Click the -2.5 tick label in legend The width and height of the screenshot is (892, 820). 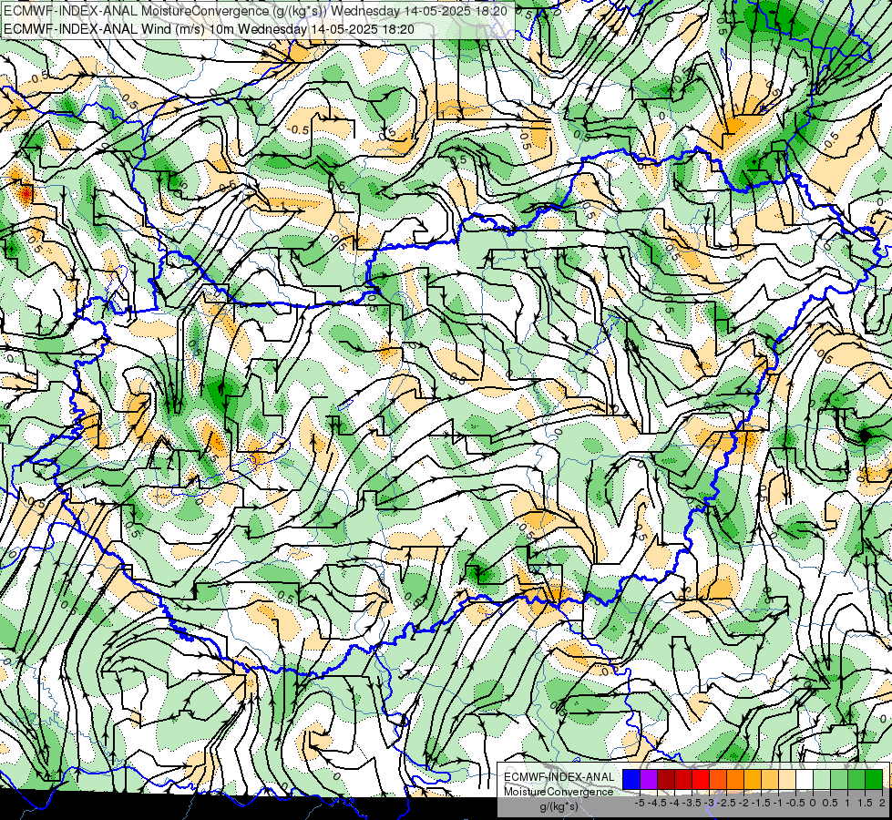coord(726,803)
